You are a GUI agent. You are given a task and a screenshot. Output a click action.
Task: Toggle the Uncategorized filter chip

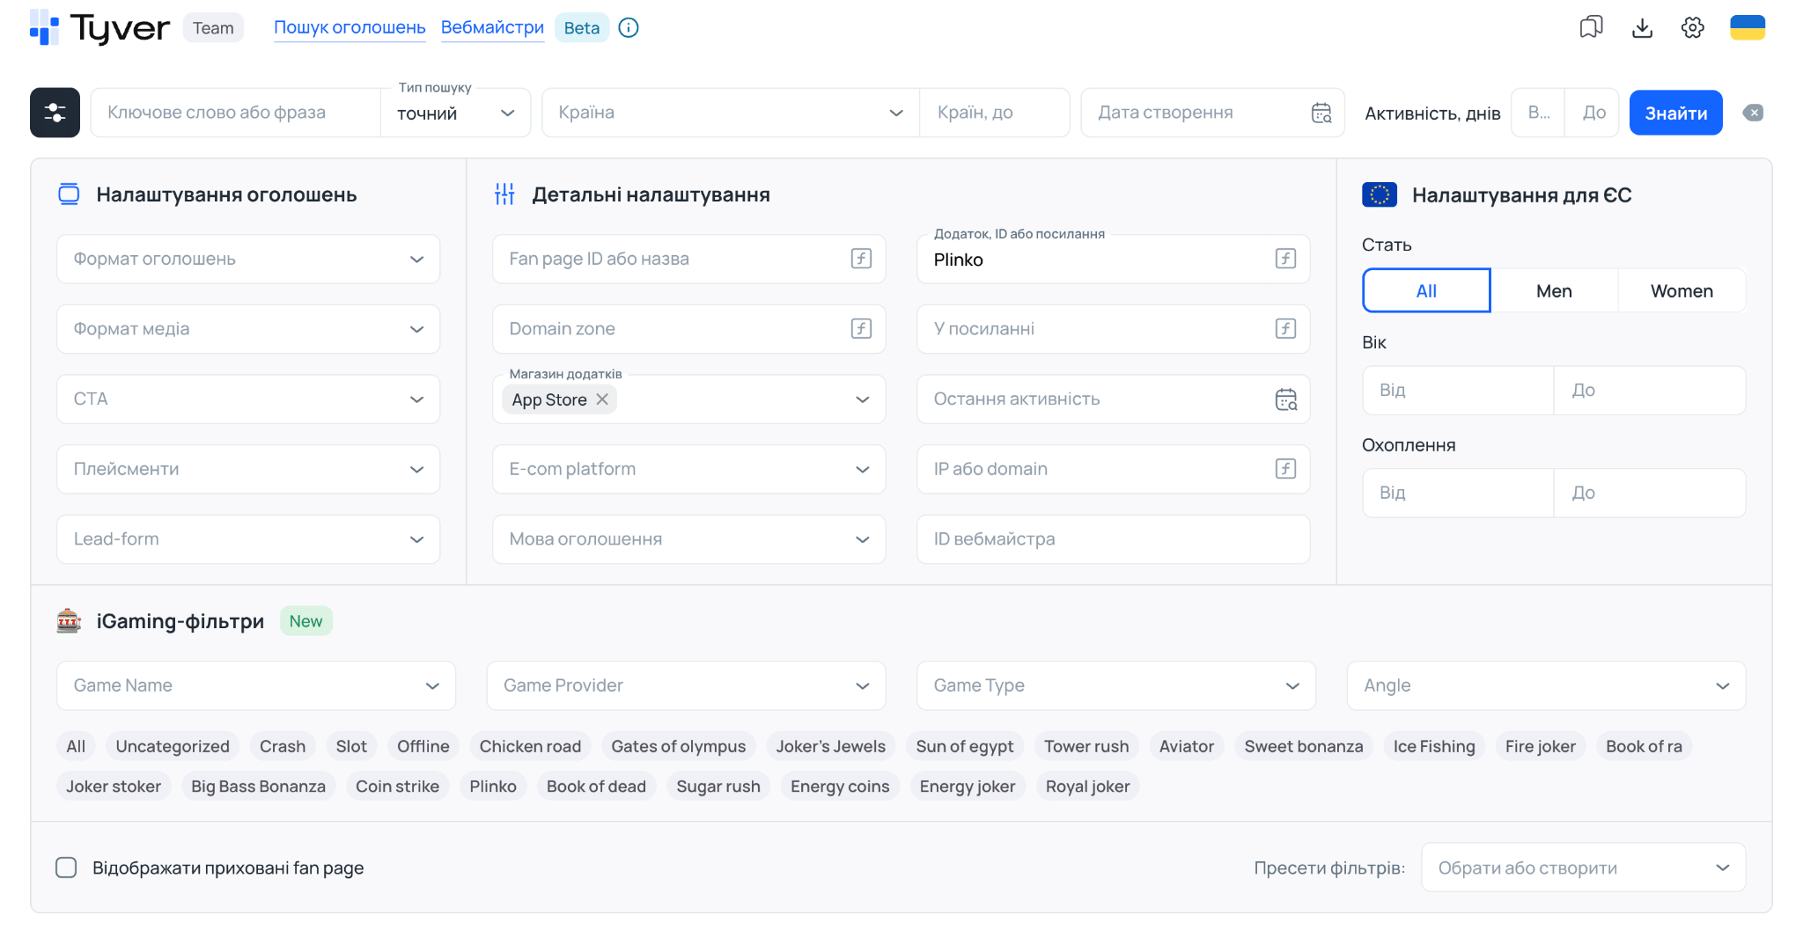click(x=173, y=747)
